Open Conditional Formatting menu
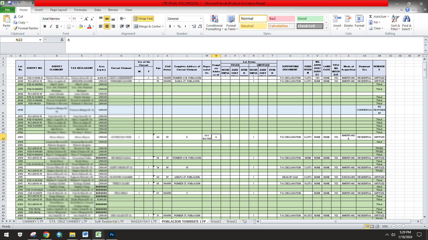Screen dimensions: 428x240 pos(214,23)
